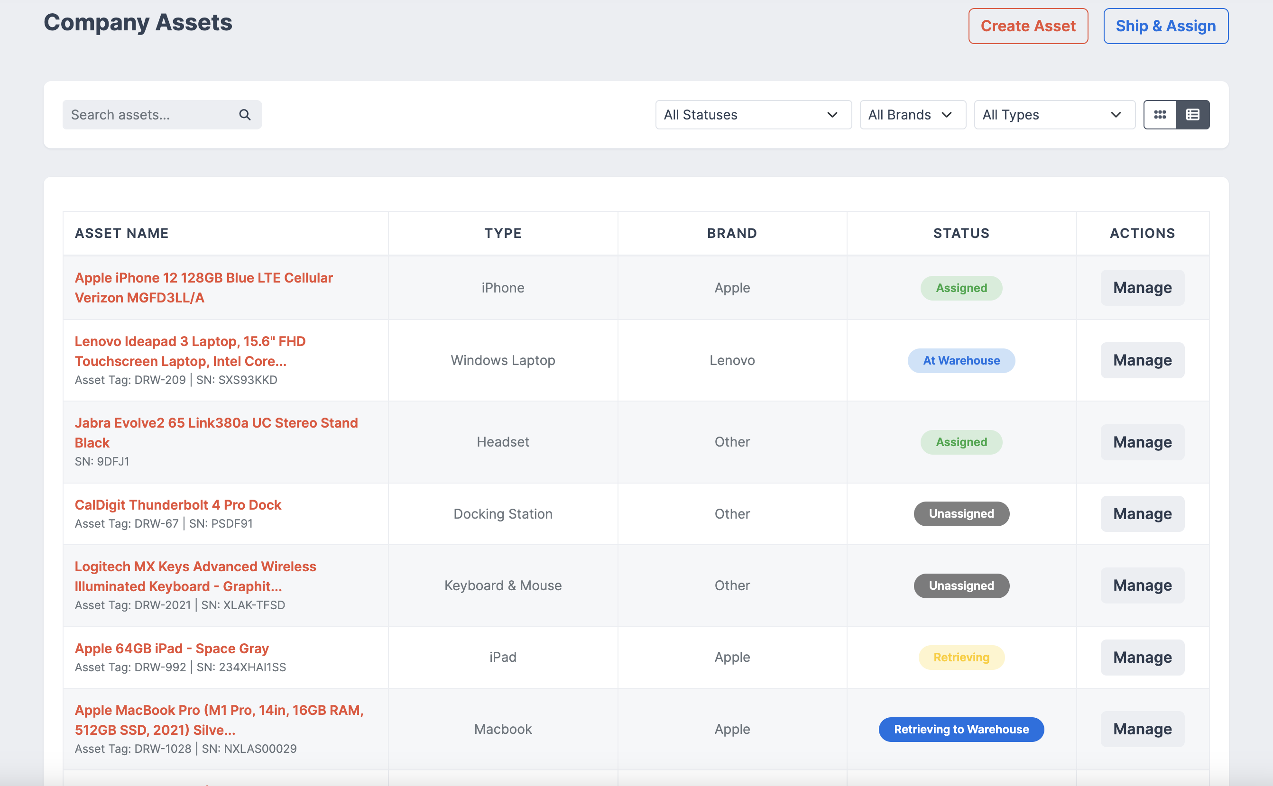Open Lenovo Ideapad 3 Laptop link
The width and height of the screenshot is (1273, 786).
coord(190,351)
